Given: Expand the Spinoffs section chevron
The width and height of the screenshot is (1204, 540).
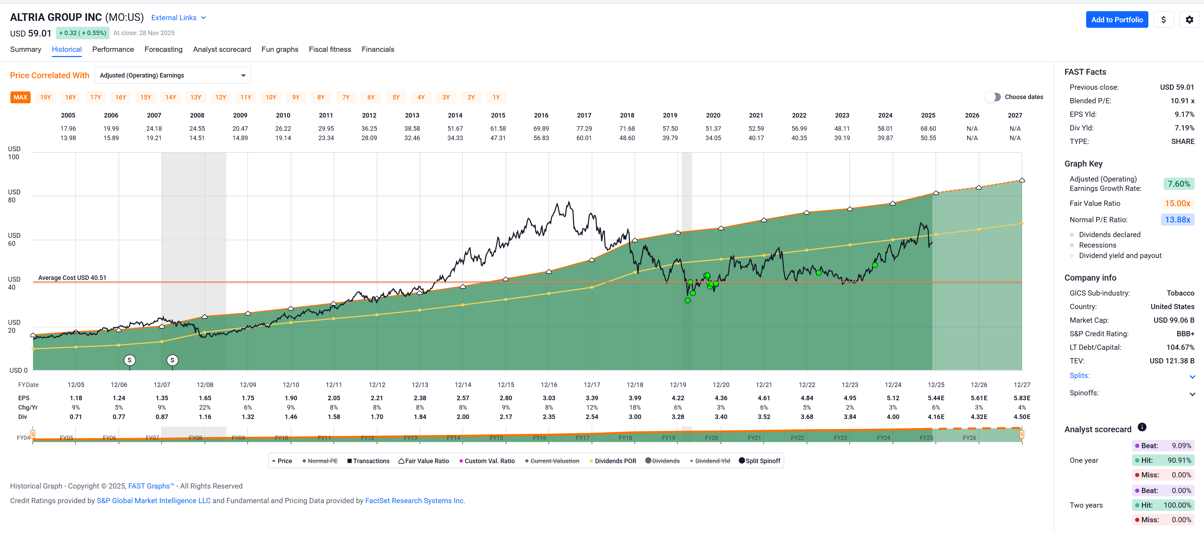Looking at the screenshot, I should click(x=1192, y=394).
